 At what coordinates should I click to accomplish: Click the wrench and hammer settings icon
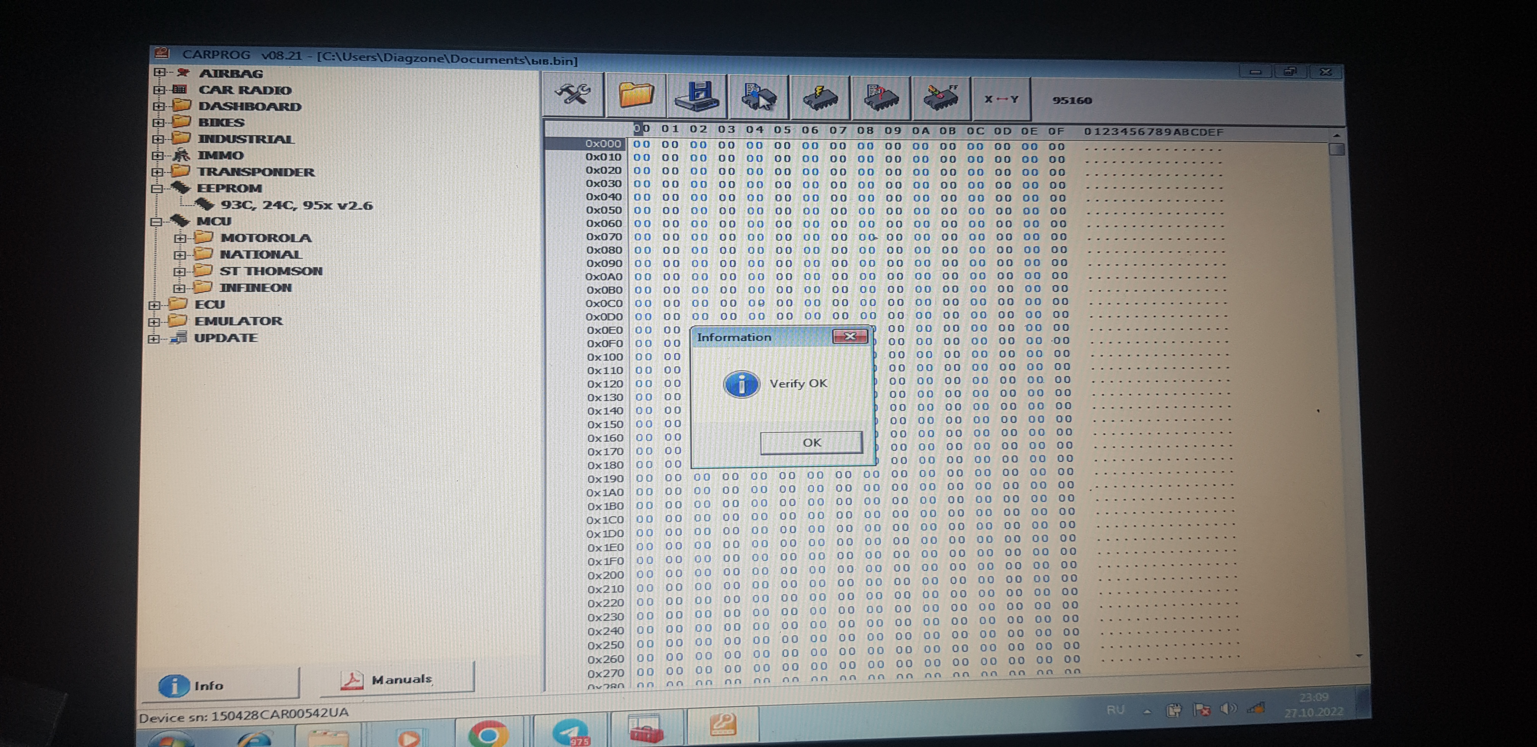click(x=572, y=95)
